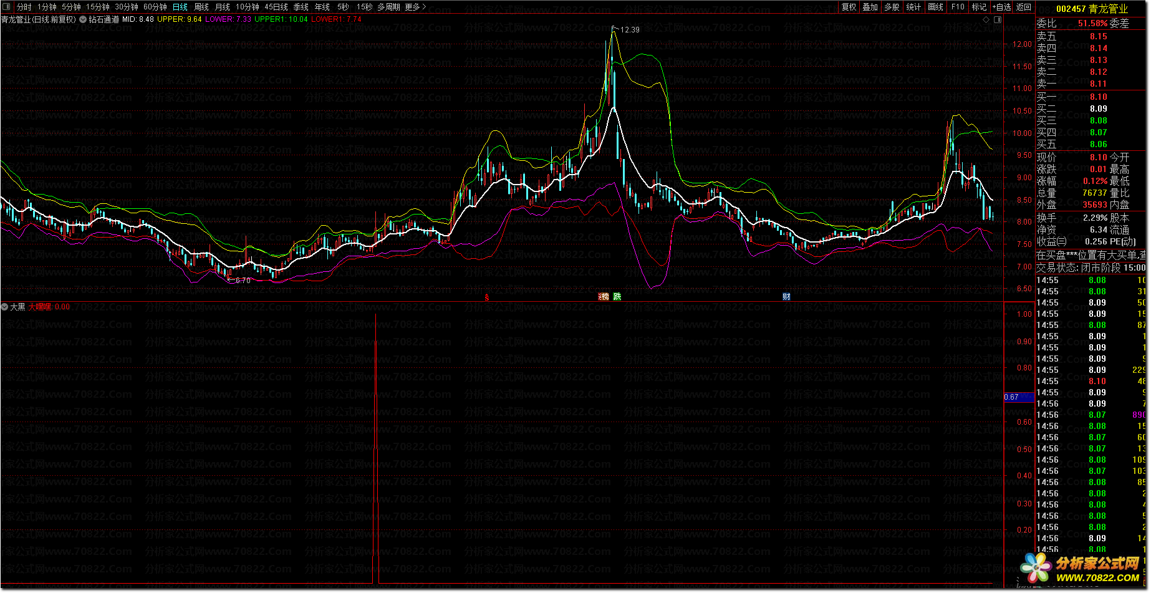Click the 叠加 overlay button
The height and width of the screenshot is (593, 1151).
(x=870, y=7)
